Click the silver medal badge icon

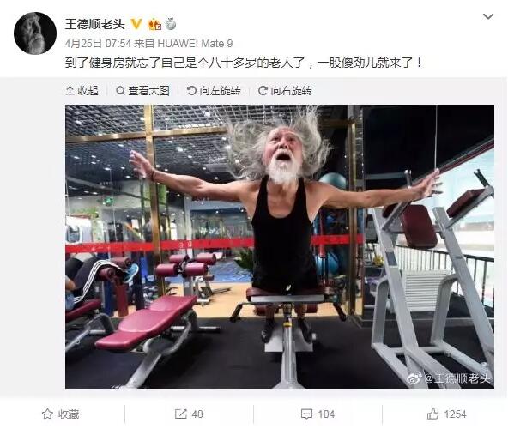coord(171,24)
